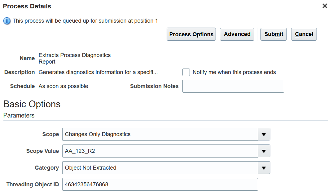Click the Extracts Process Diagnostics Report name
The image size is (328, 191).
74,58
